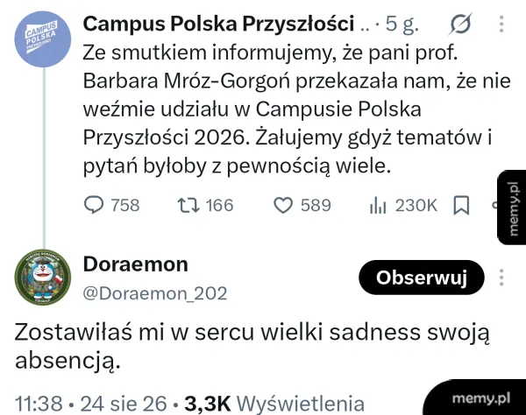Open the 11:38 · 24 sie 26 timestamp

[x=90, y=404]
